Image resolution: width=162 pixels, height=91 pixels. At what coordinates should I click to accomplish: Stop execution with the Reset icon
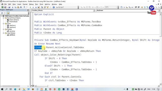36,7
